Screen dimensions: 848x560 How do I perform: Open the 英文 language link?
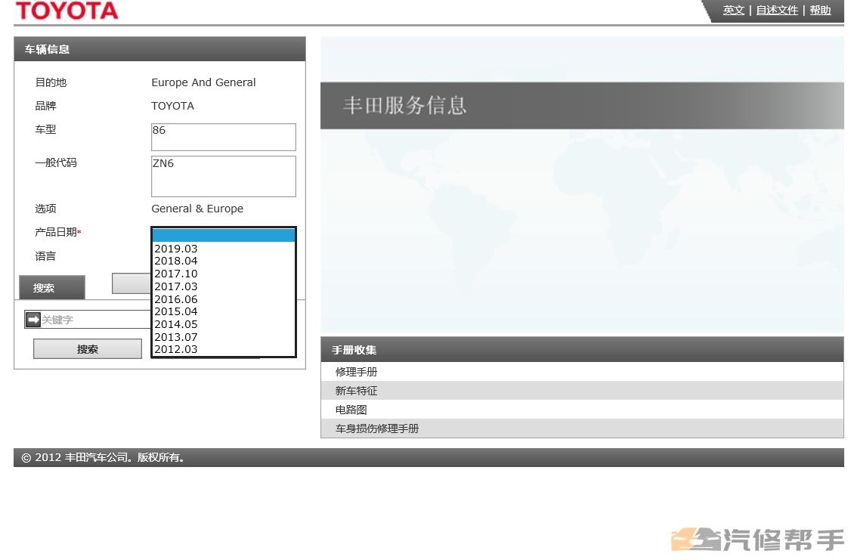[733, 11]
